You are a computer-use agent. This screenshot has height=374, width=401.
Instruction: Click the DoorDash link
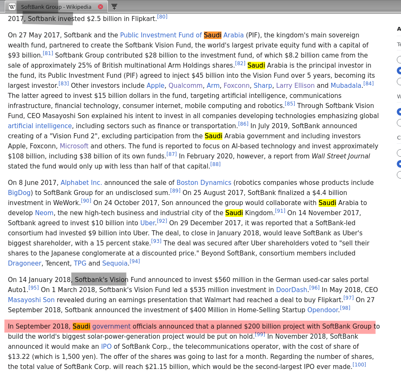click(x=292, y=290)
